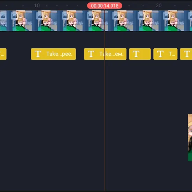192x192 pixels.
Task: Click the T icon of the unlabeled text clip
Action: pos(136,54)
